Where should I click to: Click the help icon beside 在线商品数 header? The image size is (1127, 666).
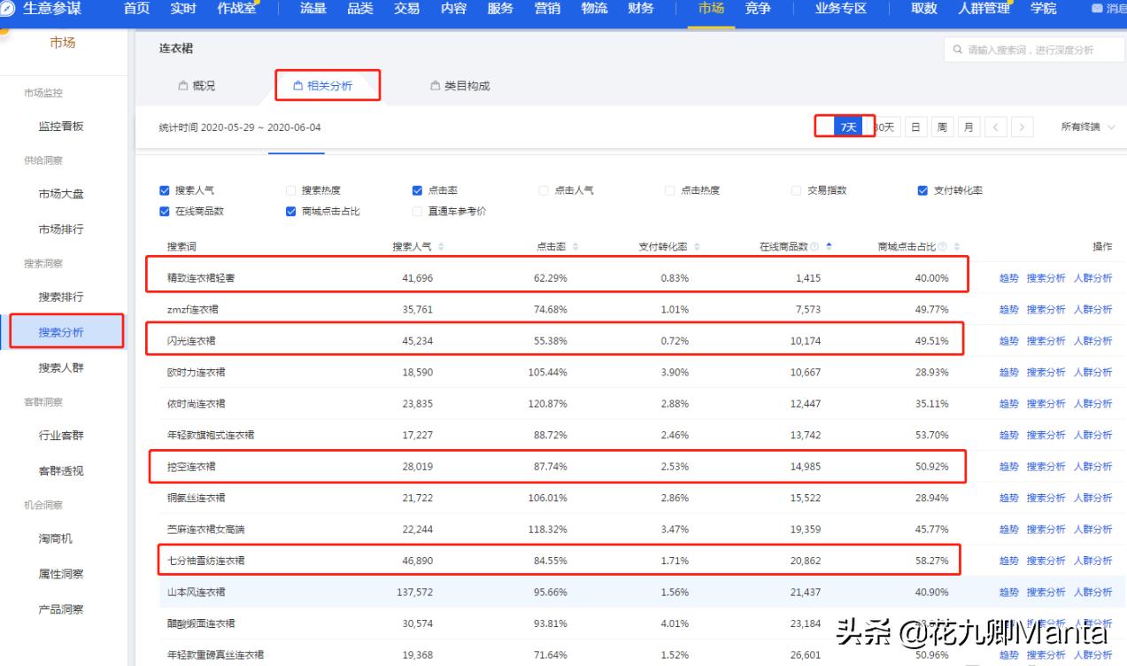(x=814, y=247)
